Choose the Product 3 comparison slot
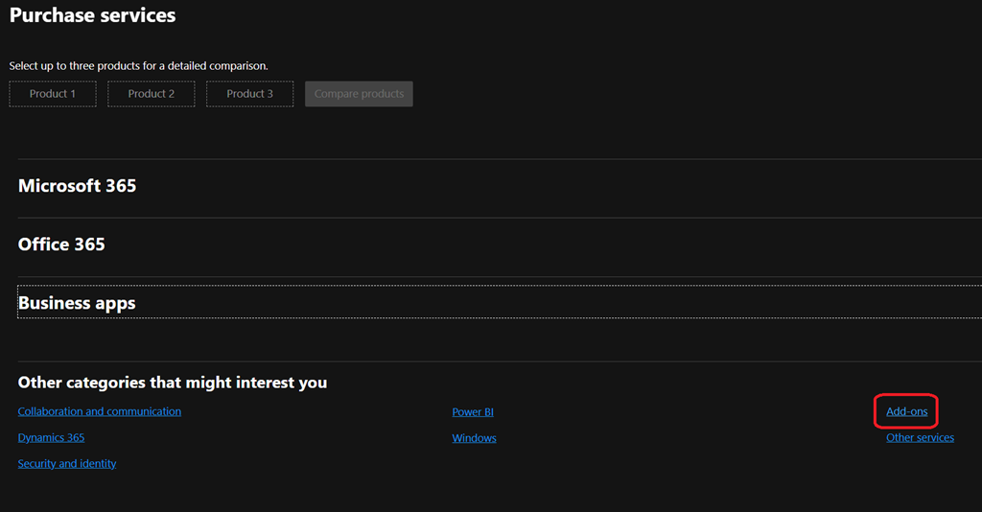 pos(249,94)
